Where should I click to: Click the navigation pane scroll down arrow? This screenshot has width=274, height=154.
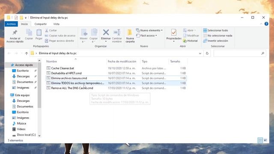click(x=39, y=136)
